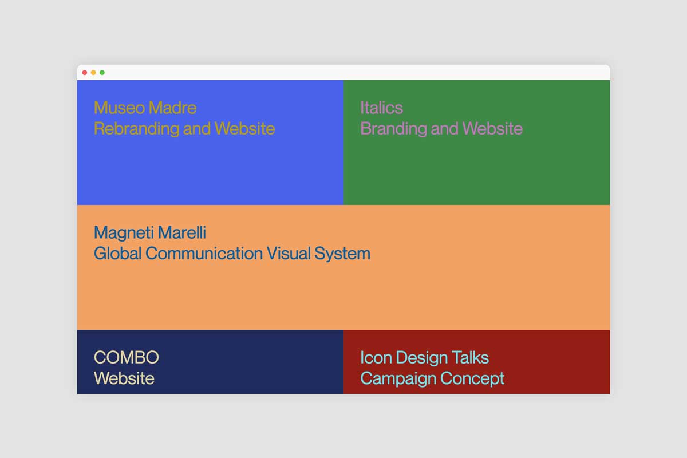Click 'Branding and Website' under Italics
Image resolution: width=687 pixels, height=458 pixels.
[x=441, y=128]
